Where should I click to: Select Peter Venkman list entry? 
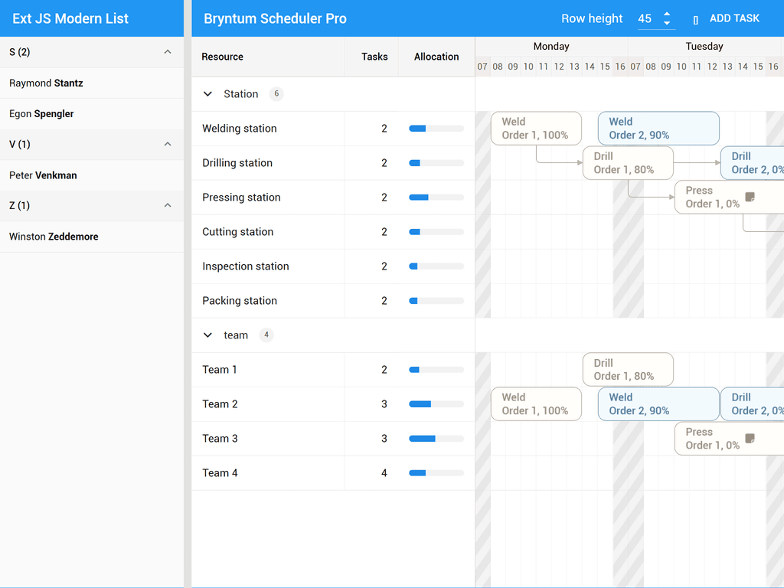click(43, 175)
